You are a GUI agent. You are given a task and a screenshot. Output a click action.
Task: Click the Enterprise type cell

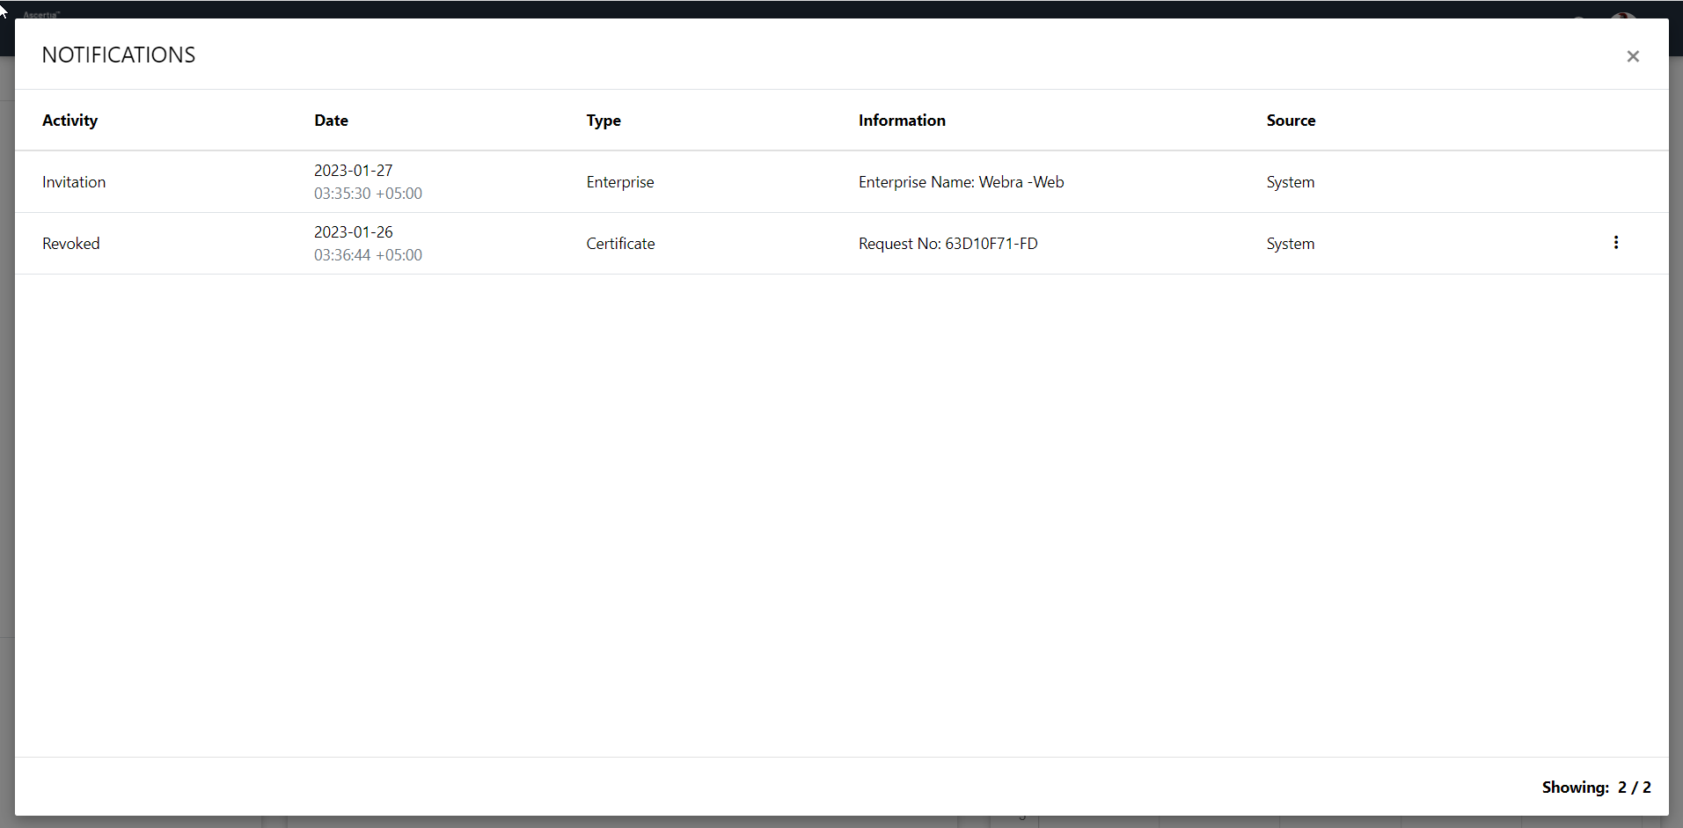[620, 182]
